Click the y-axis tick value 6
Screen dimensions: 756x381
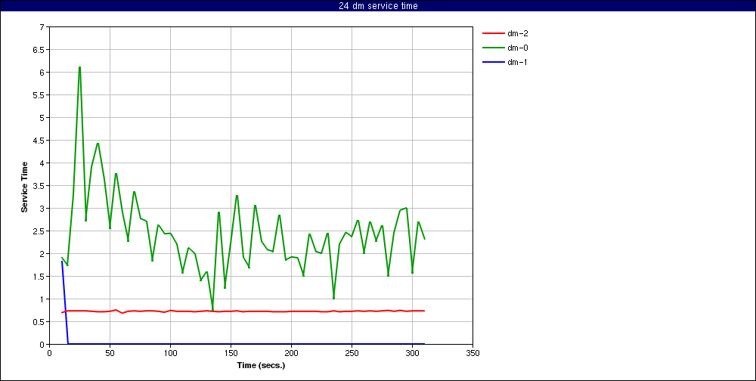coord(42,73)
